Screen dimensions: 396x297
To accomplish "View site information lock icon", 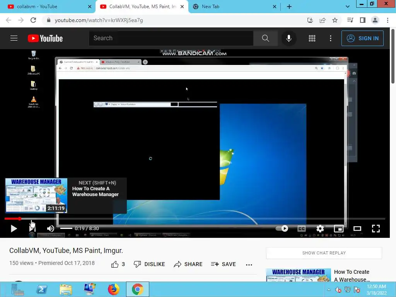I will [x=49, y=20].
